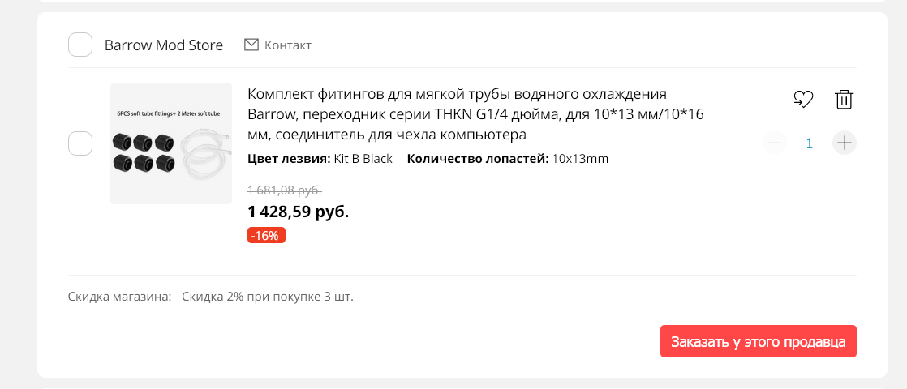Open the black fittings product thumbnail
This screenshot has width=907, height=389.
[x=171, y=143]
